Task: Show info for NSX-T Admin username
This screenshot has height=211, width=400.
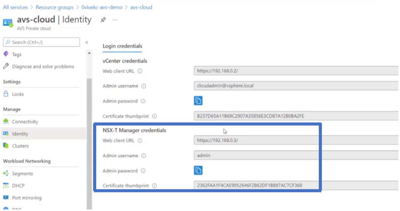Action: (x=144, y=156)
